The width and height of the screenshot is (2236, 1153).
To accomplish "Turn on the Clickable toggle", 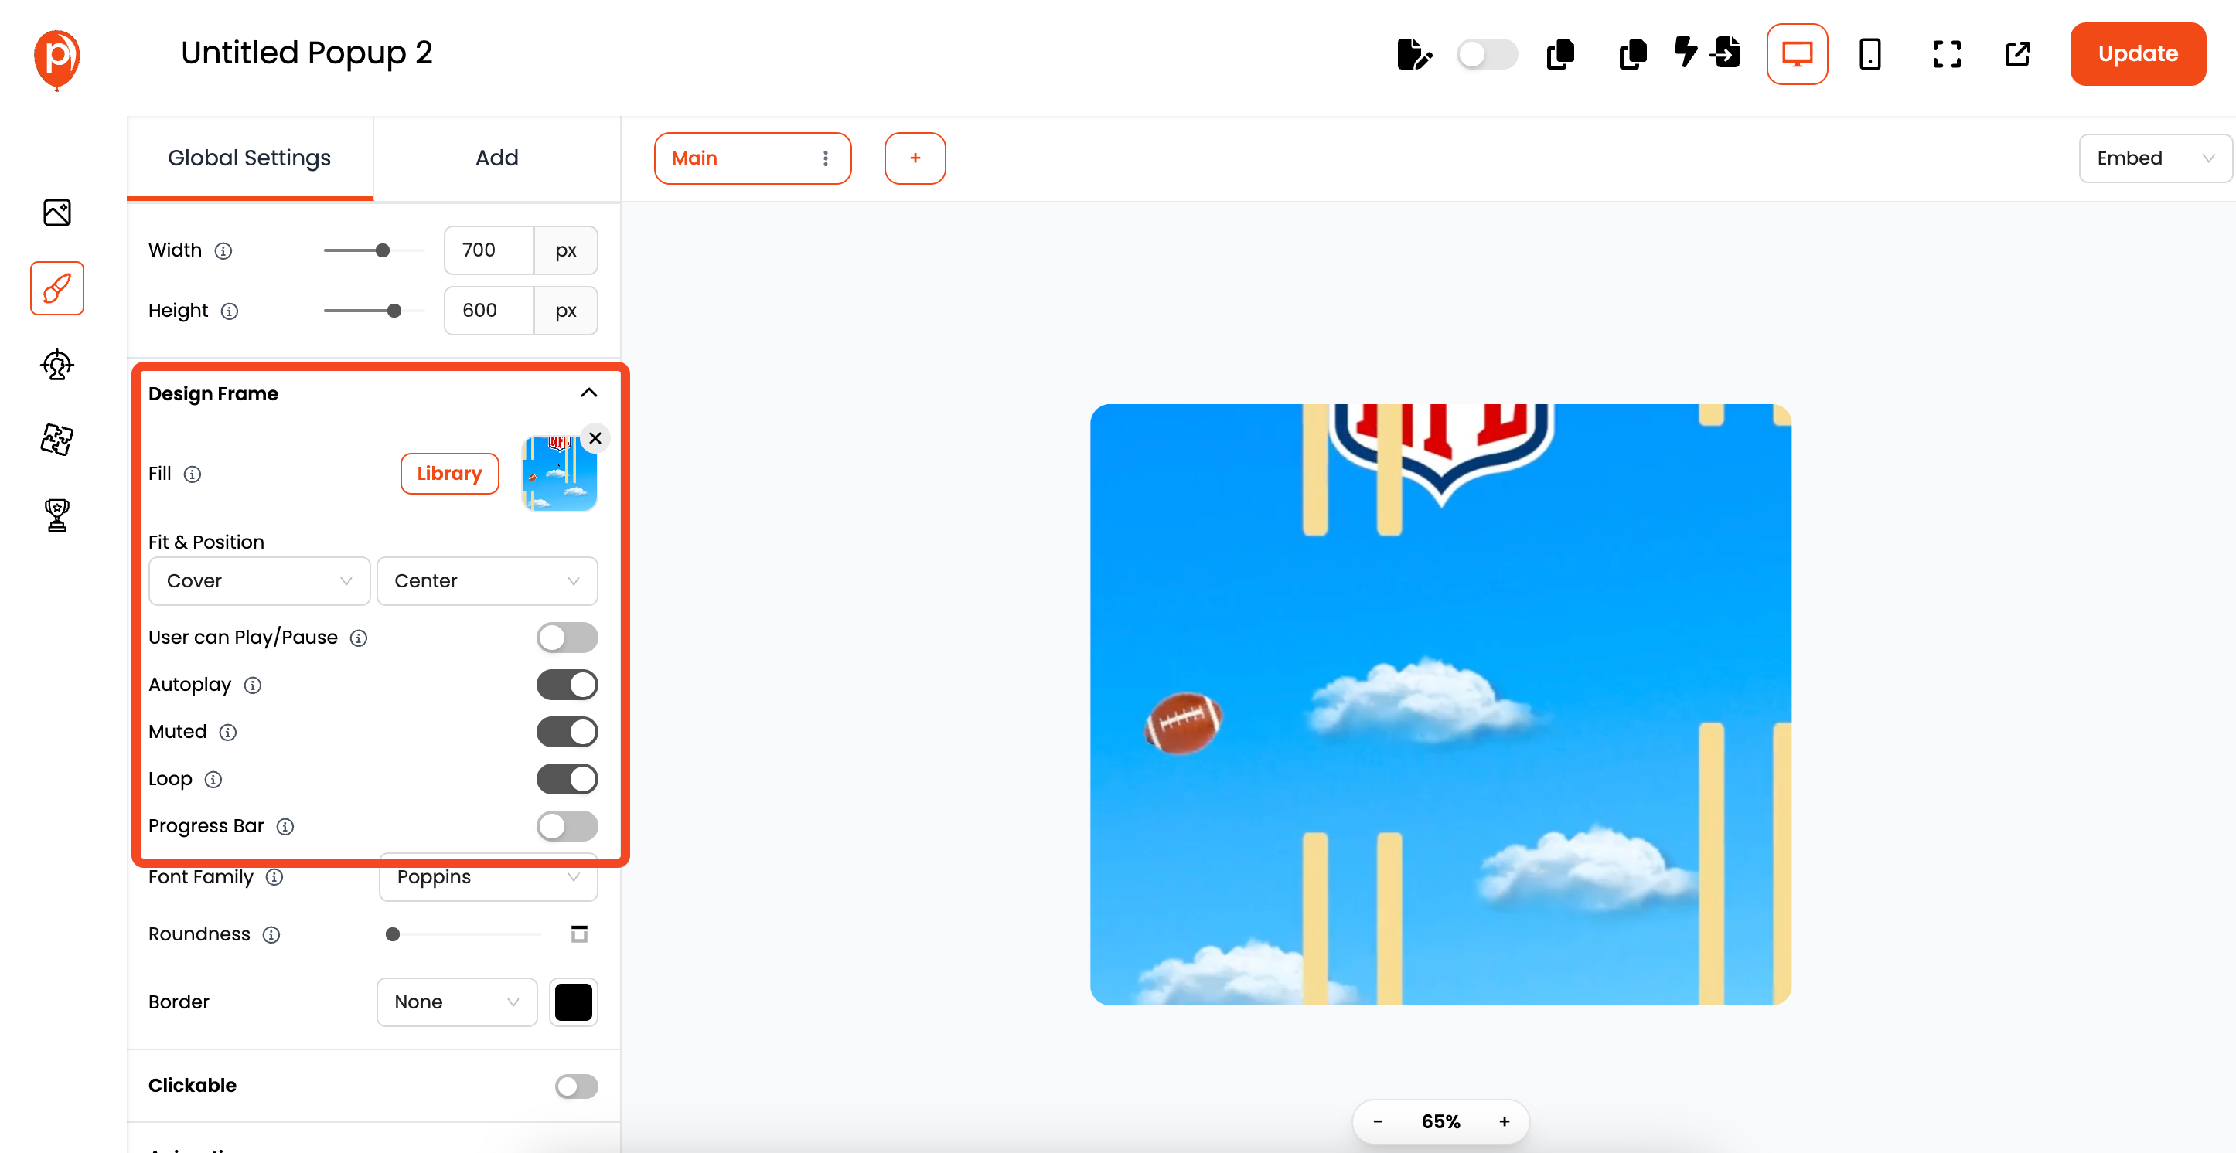I will pyautogui.click(x=576, y=1087).
